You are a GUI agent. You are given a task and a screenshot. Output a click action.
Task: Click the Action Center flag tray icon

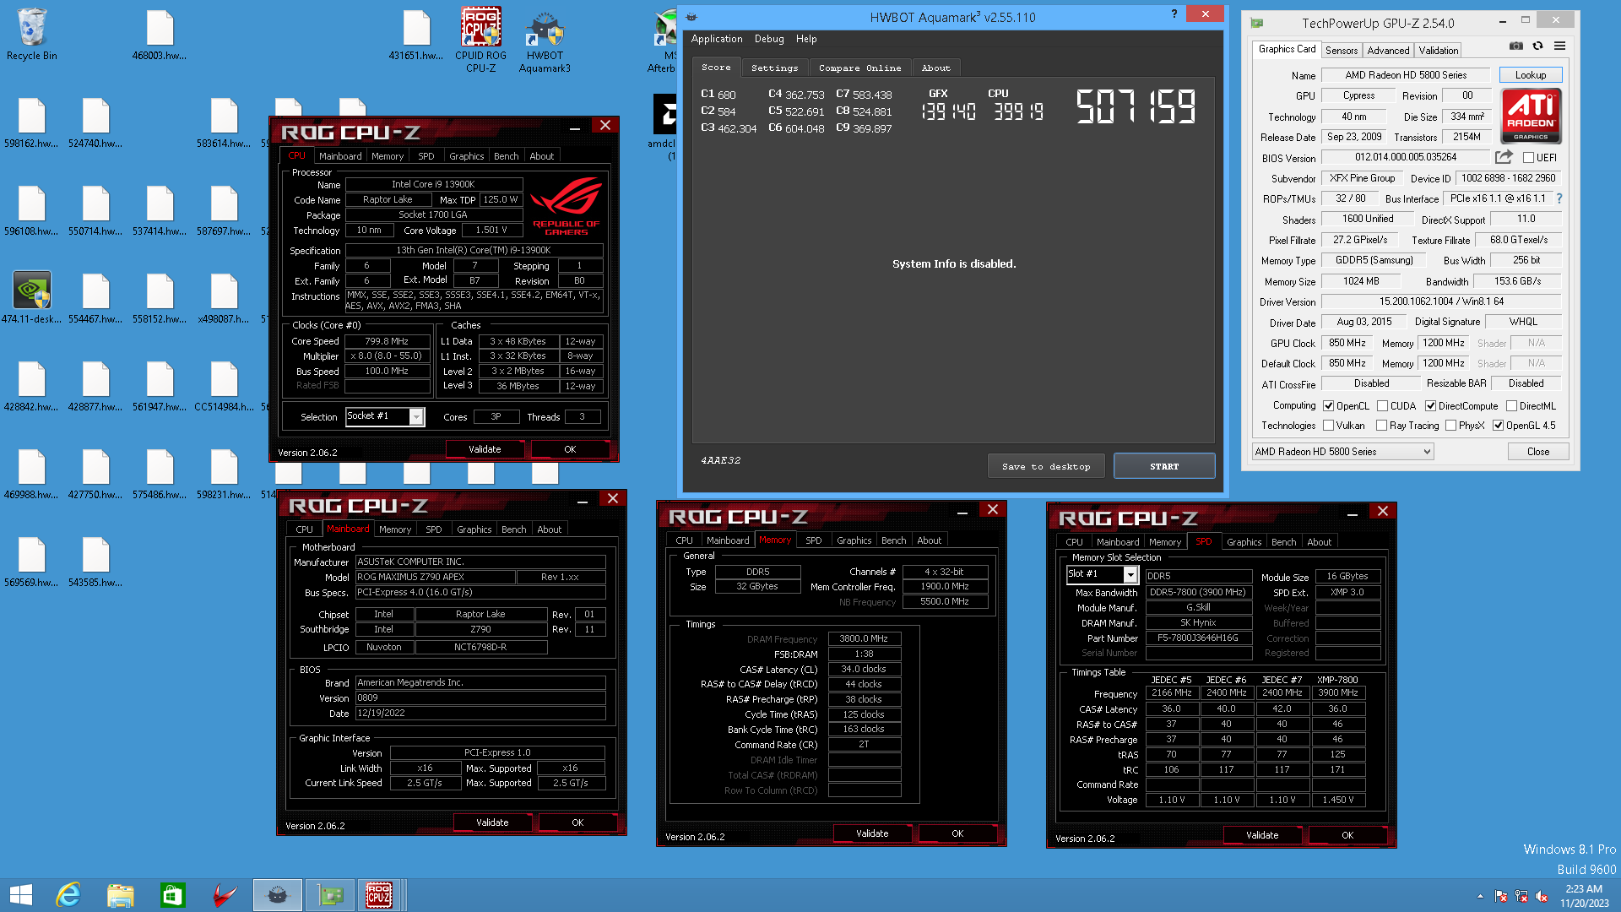pyautogui.click(x=1501, y=896)
